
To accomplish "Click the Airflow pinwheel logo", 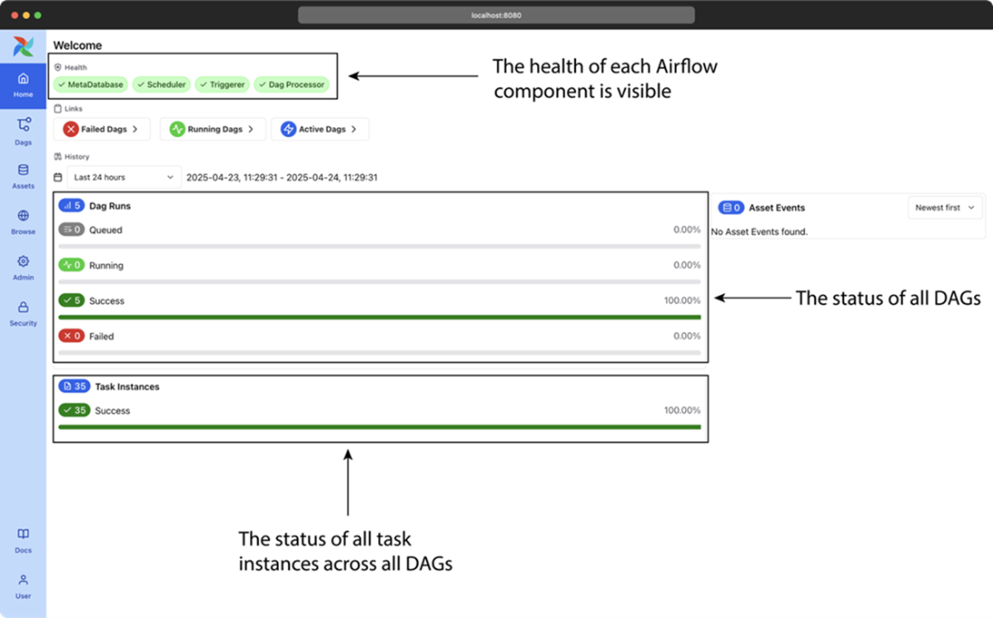I will tap(23, 46).
